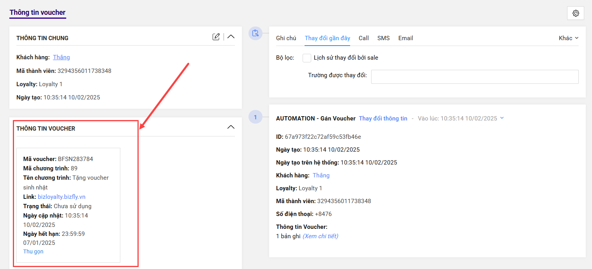Click phone number +8476
Viewport: 592px width, 269px height.
322,214
